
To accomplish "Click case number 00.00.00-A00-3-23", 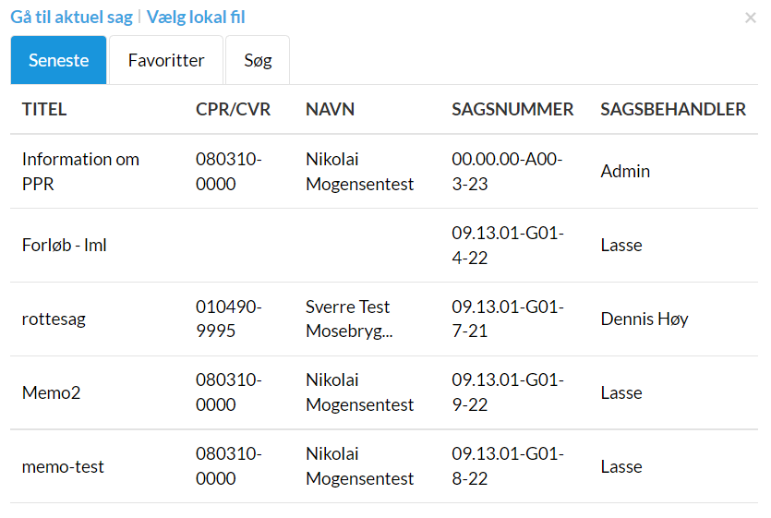I will point(507,172).
